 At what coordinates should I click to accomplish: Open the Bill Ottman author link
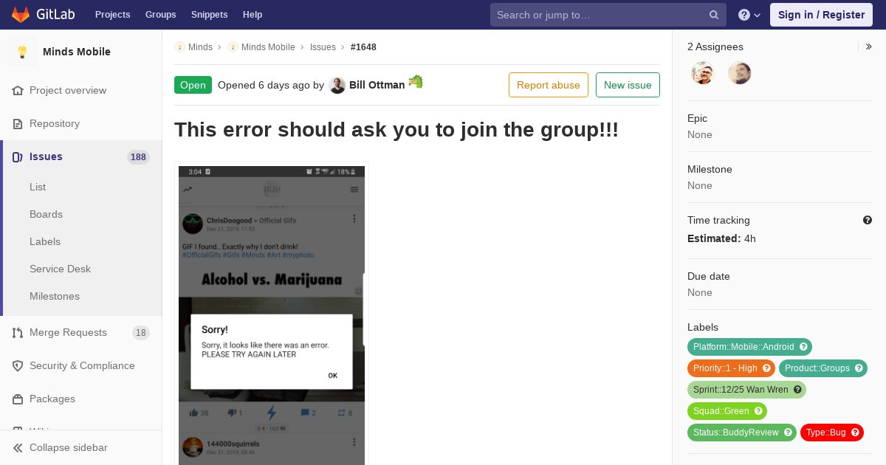[377, 85]
